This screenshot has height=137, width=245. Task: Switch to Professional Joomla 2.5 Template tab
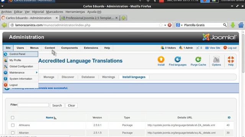90,18
